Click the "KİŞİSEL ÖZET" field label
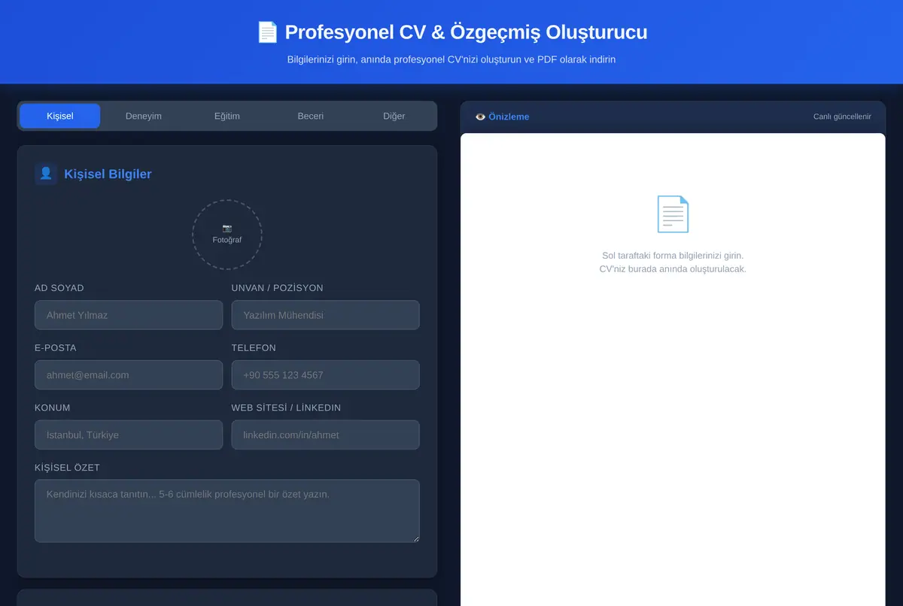Screen dimensions: 903x606 tap(67, 468)
